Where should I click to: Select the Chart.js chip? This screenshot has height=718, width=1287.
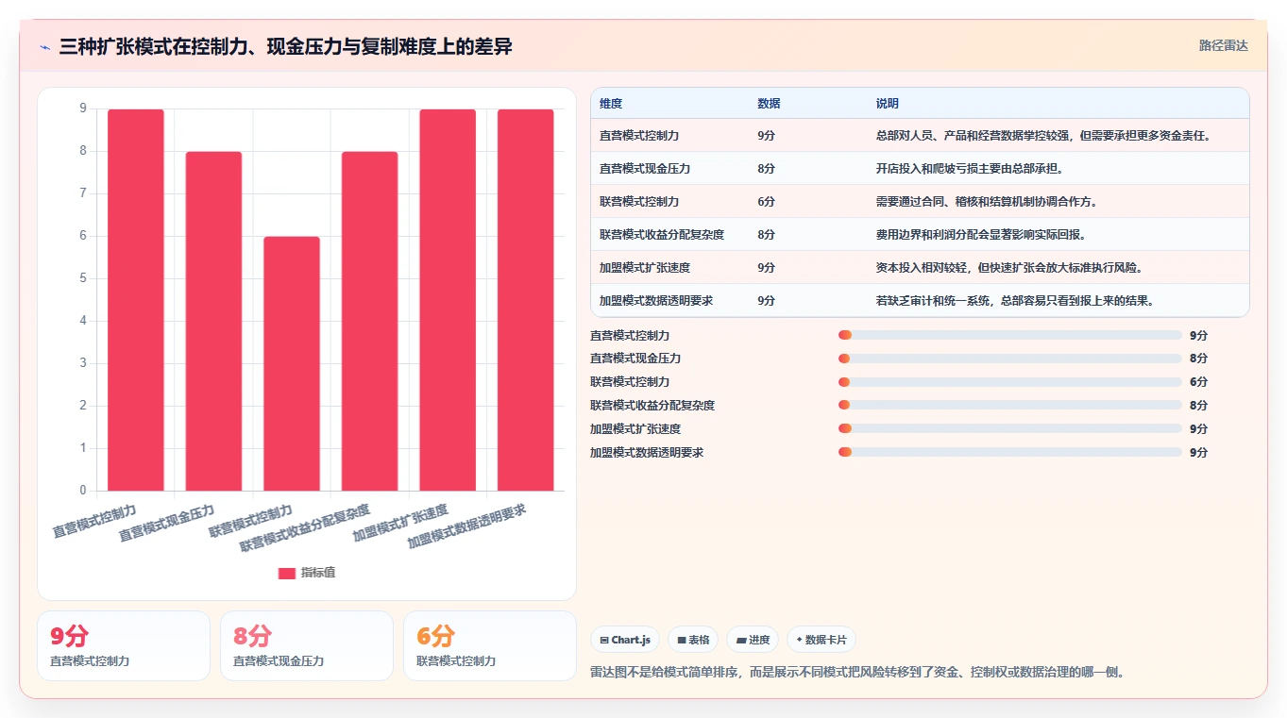625,640
